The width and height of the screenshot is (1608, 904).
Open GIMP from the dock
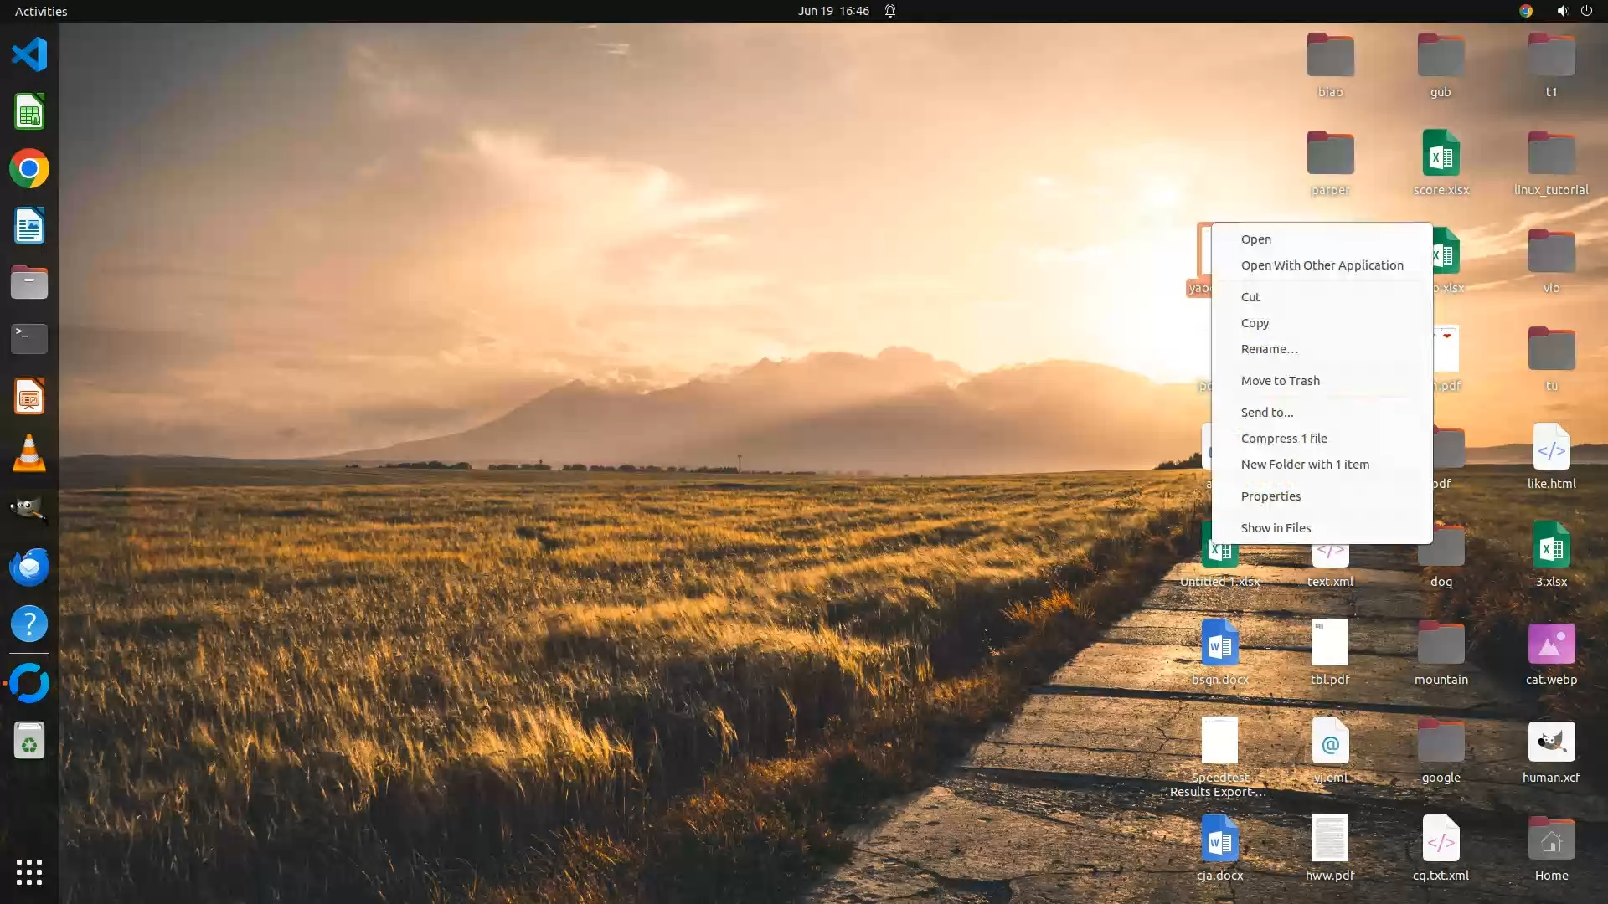click(x=29, y=510)
